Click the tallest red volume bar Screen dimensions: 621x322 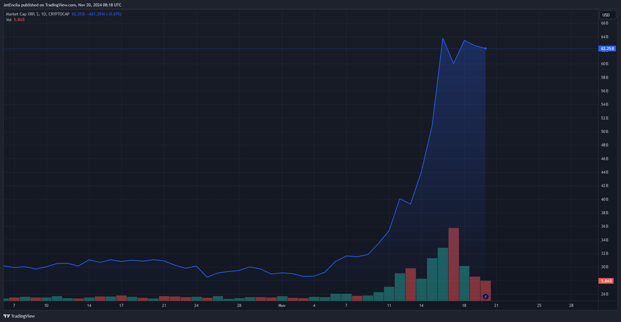click(454, 264)
